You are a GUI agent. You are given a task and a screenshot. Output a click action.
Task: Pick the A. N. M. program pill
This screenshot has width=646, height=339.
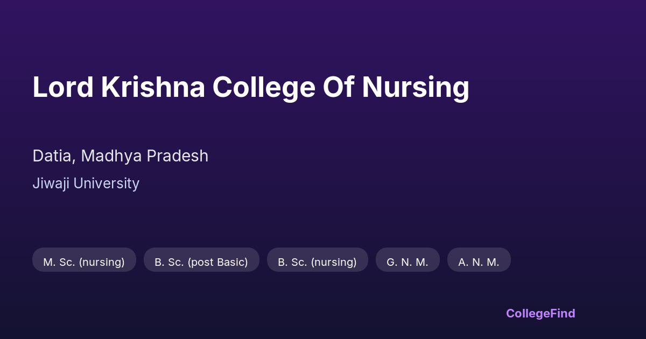tap(479, 262)
